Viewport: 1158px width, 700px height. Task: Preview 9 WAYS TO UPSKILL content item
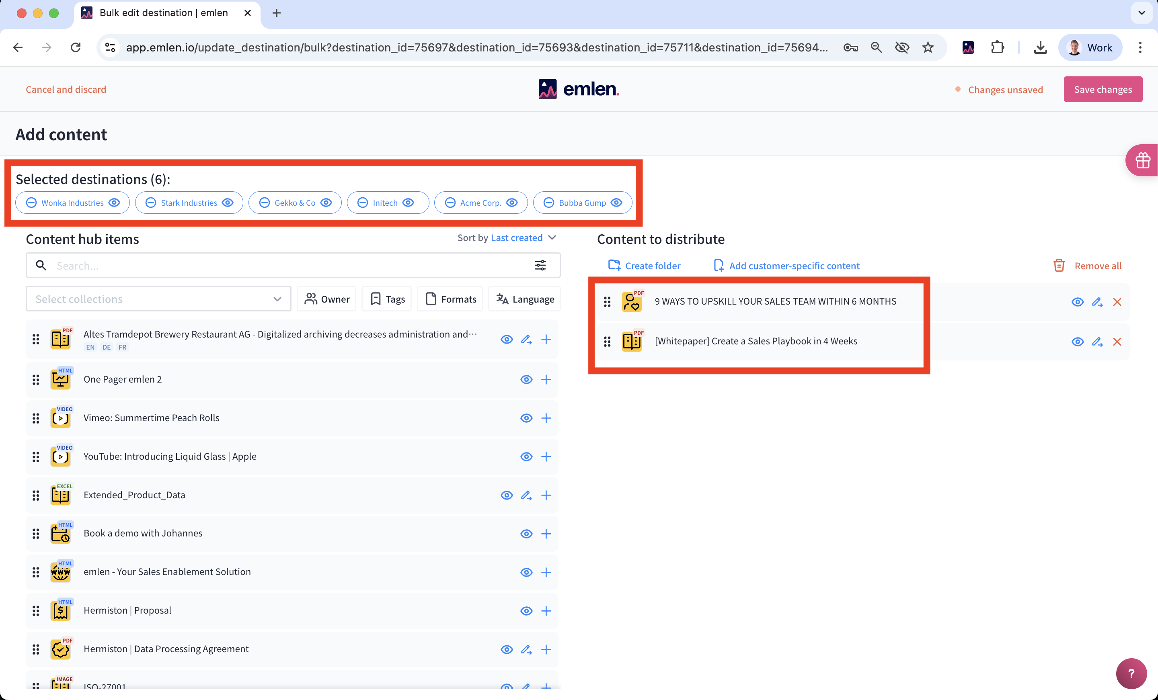point(1077,302)
